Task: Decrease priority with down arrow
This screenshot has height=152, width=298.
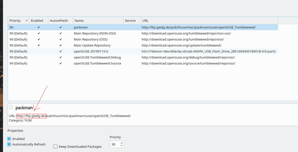Action: 122,146
